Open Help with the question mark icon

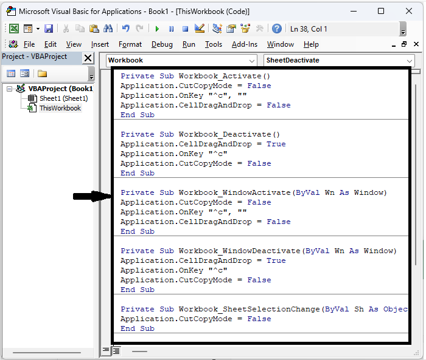pos(277,29)
